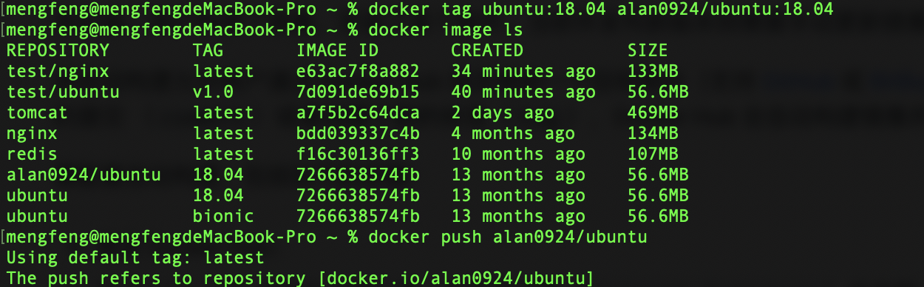The height and width of the screenshot is (287, 924).
Task: Click the v1.0 tag text
Action: tap(214, 92)
